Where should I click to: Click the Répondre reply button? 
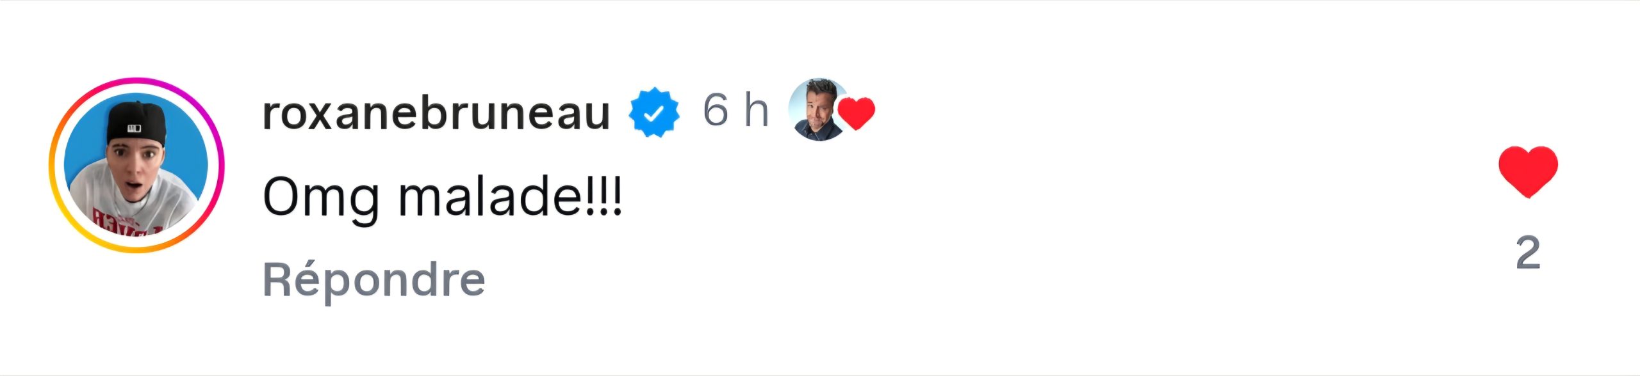tap(373, 279)
